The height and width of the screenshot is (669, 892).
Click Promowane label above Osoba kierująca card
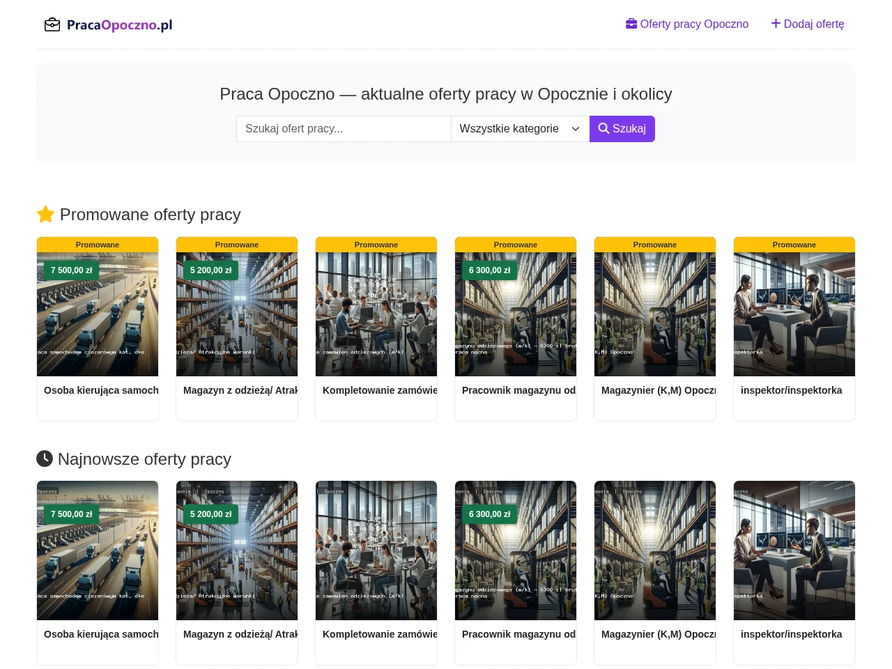coord(98,245)
